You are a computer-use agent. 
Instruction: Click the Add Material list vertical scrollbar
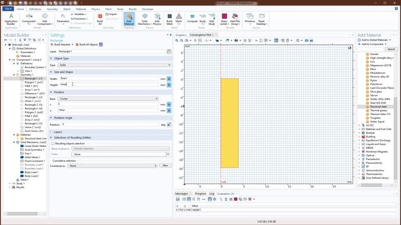pos(395,138)
